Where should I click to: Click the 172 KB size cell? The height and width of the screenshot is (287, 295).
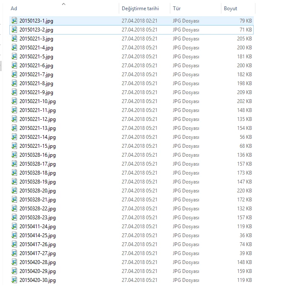(244, 199)
